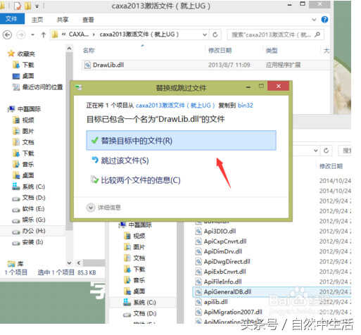Open the address bar history dropdown arrow
The width and height of the screenshot is (361, 335).
[x=205, y=34]
